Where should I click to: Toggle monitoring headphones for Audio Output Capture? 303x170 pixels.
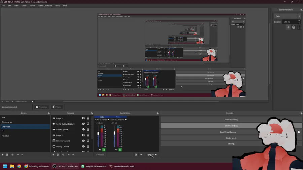click(x=120, y=150)
